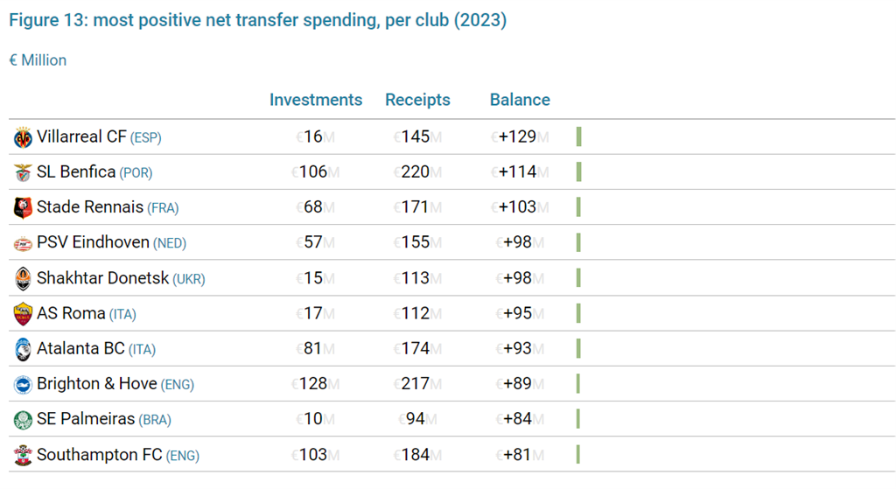Open the Villarreal CF club name
The height and width of the screenshot is (489, 896).
click(81, 137)
